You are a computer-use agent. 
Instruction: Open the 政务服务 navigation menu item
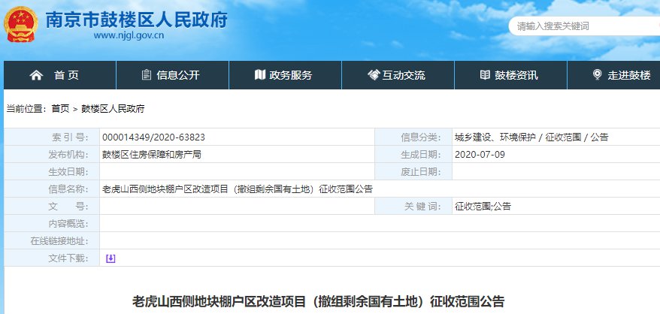[x=291, y=75]
